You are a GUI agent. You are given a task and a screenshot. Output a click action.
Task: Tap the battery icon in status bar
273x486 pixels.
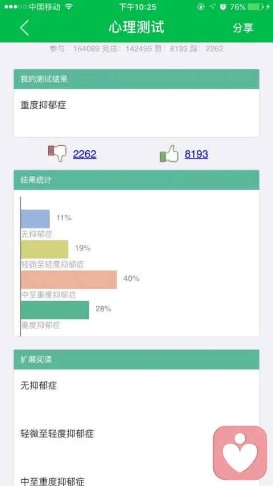click(x=256, y=7)
